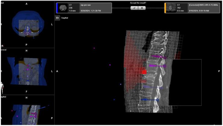Expand the view panel via double-chevron button

click(x=57, y=18)
